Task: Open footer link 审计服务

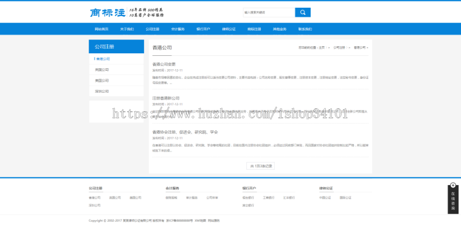Action: (192, 198)
